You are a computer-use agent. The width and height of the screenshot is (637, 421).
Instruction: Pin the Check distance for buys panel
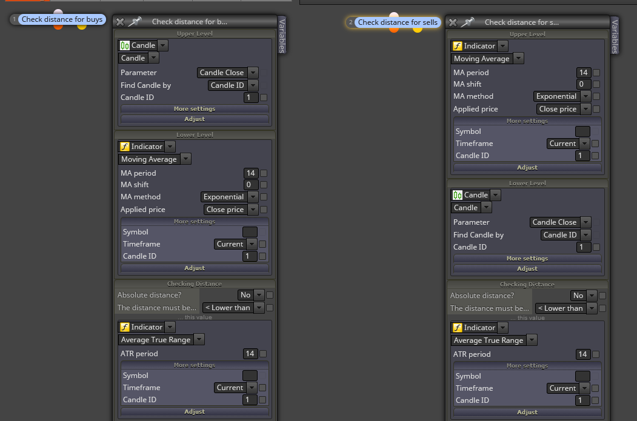135,22
